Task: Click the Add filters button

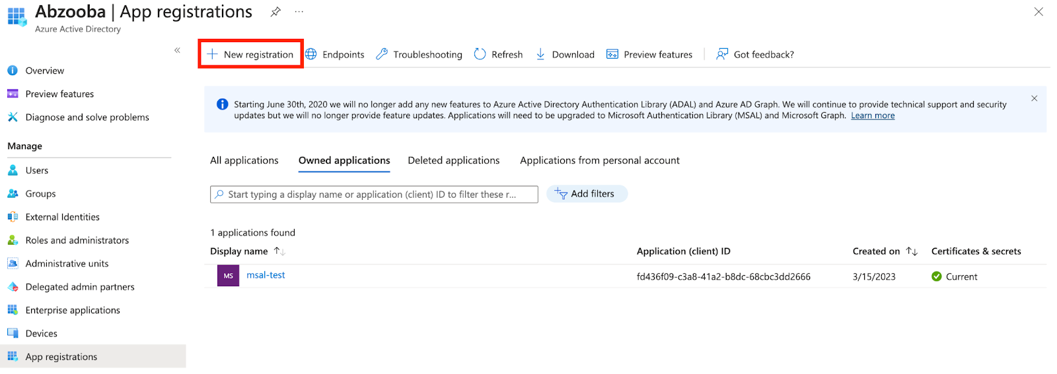Action: tap(587, 194)
